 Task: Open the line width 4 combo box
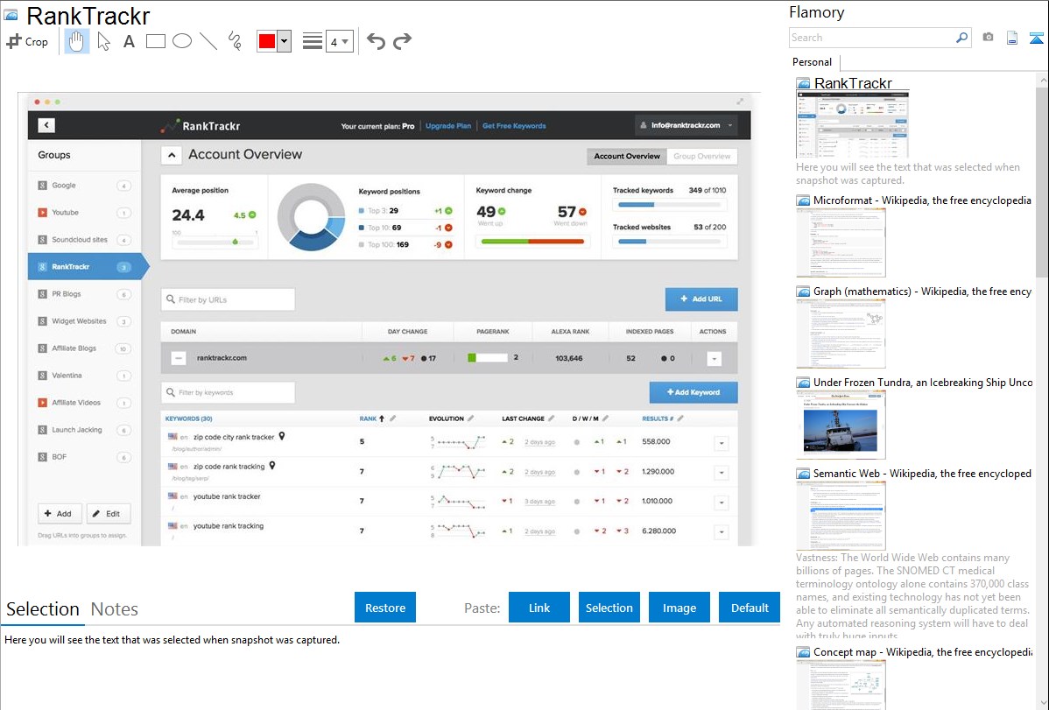[339, 41]
